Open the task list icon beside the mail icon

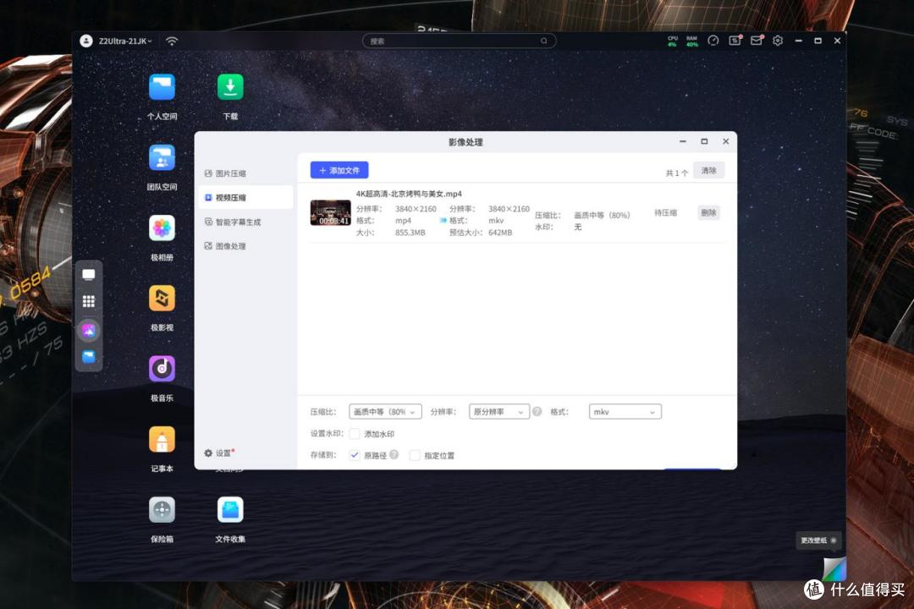coord(735,41)
